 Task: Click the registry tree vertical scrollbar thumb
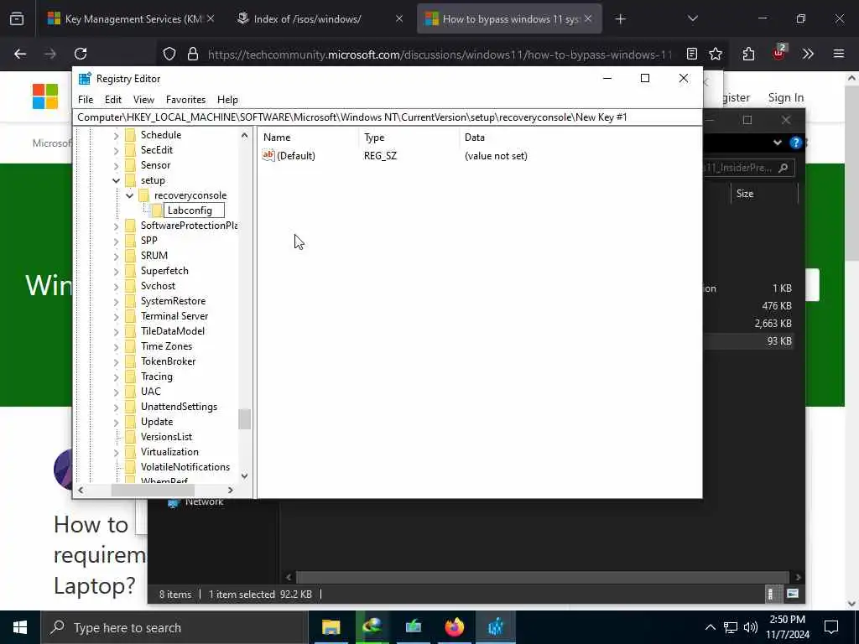click(x=244, y=419)
